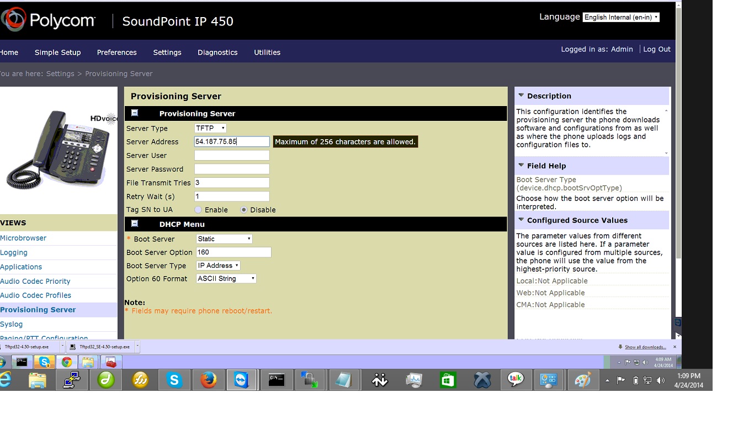Open the Google Talk taskbar icon
Image resolution: width=754 pixels, height=424 pixels.
click(x=516, y=380)
